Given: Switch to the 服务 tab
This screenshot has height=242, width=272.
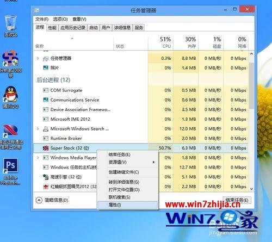Looking at the screenshot, I should coord(139,28).
